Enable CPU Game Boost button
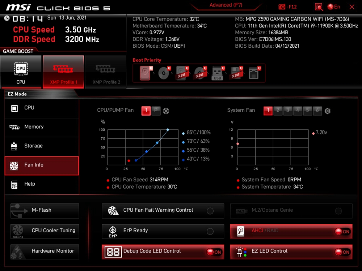Viewport: 362px width, 271px height. click(21, 72)
